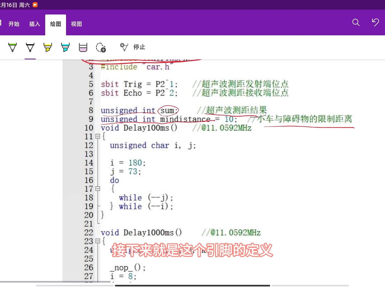Click the '_nop_();' statement
385x289 pixels.
point(128,268)
